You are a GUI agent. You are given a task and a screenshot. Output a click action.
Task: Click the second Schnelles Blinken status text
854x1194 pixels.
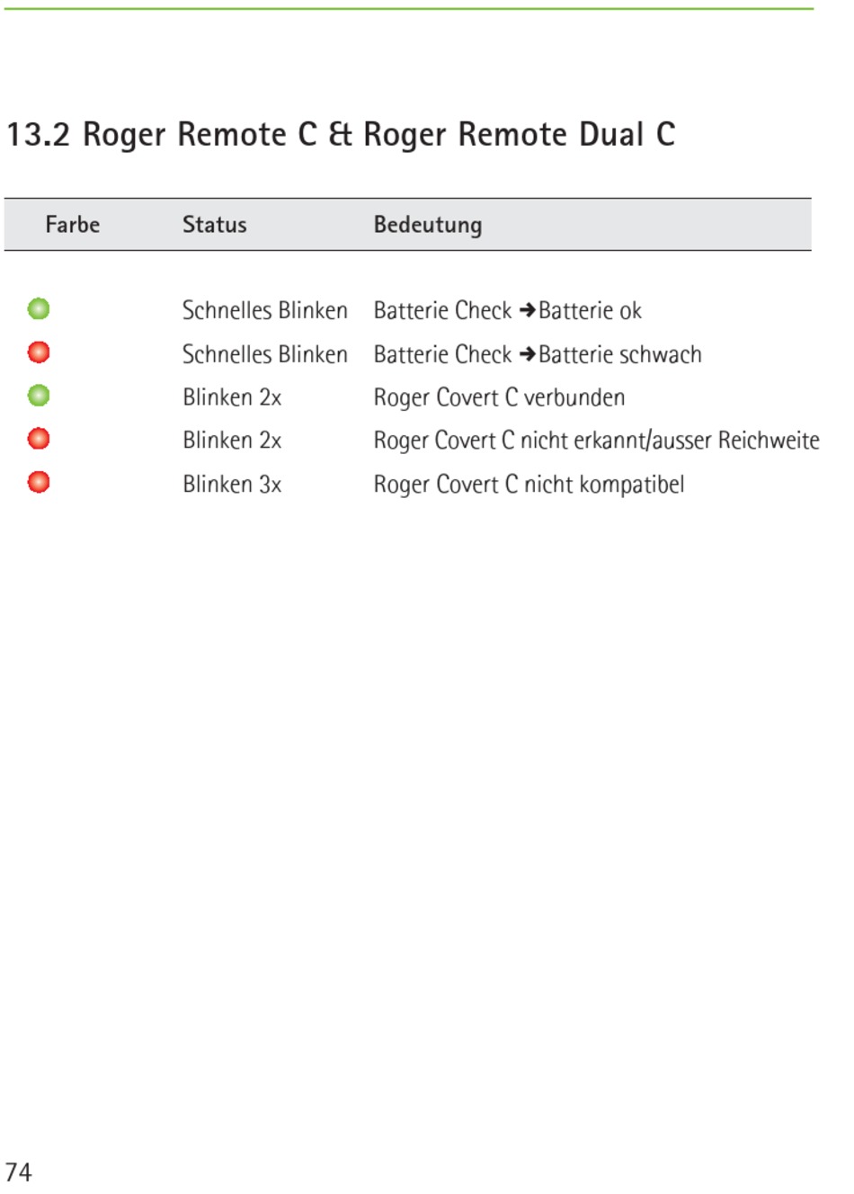point(265,354)
